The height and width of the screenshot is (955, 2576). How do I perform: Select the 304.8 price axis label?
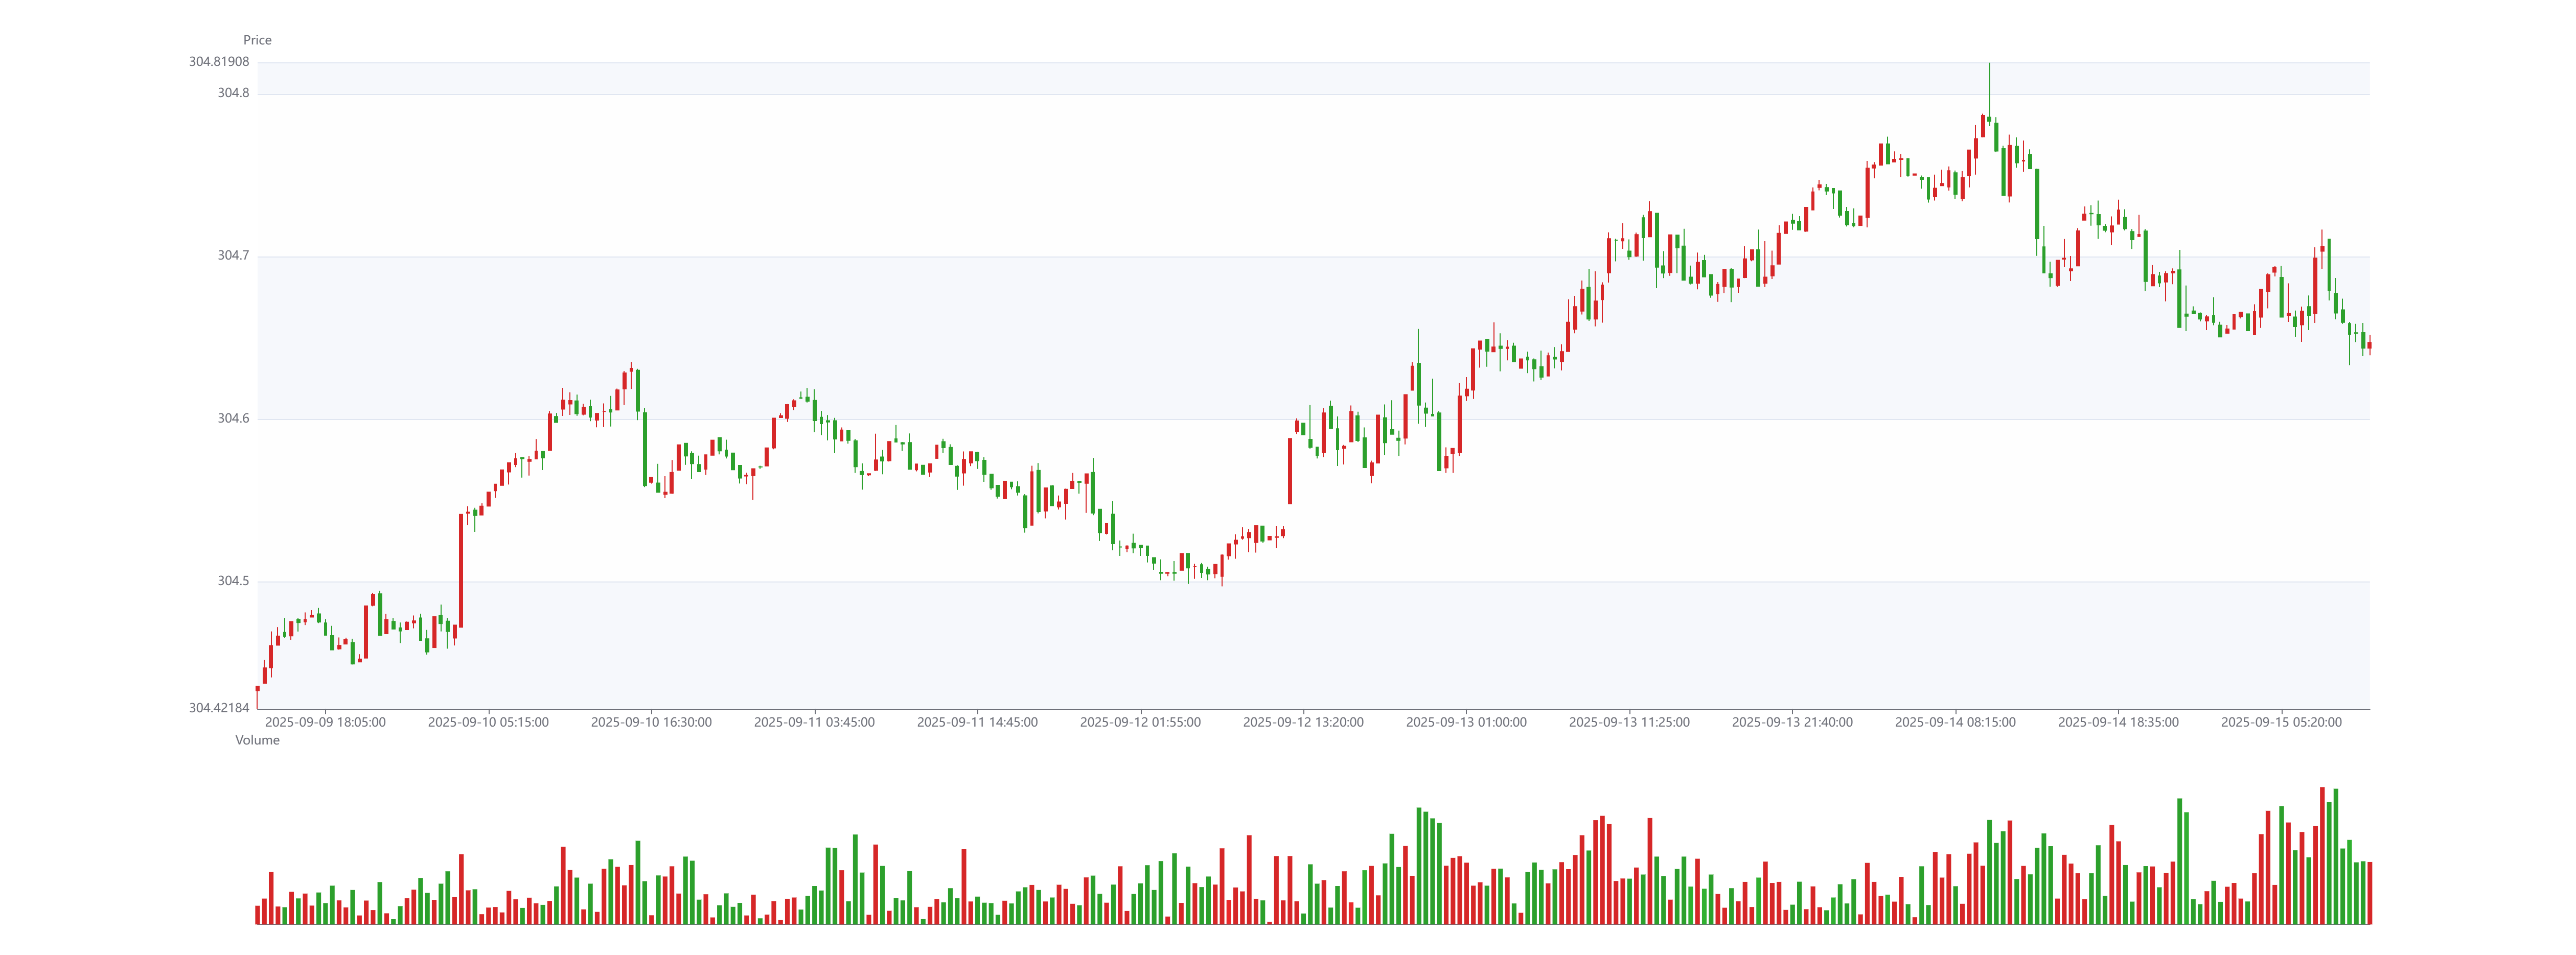point(233,93)
